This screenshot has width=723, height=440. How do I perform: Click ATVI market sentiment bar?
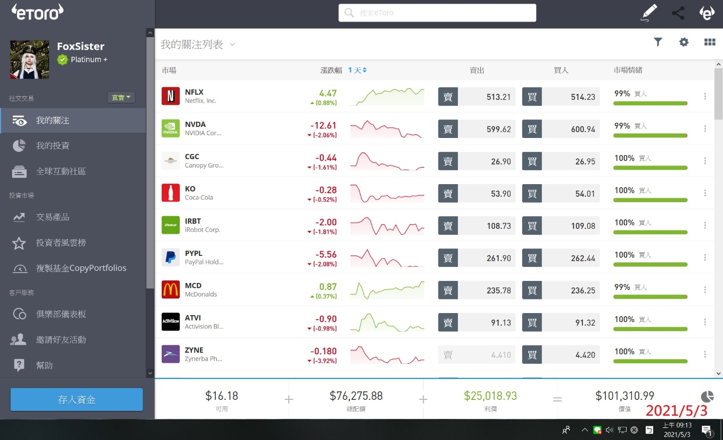[x=650, y=329]
